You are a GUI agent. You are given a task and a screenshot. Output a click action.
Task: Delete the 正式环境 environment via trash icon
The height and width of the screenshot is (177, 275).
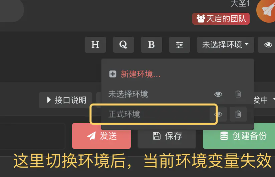238,114
